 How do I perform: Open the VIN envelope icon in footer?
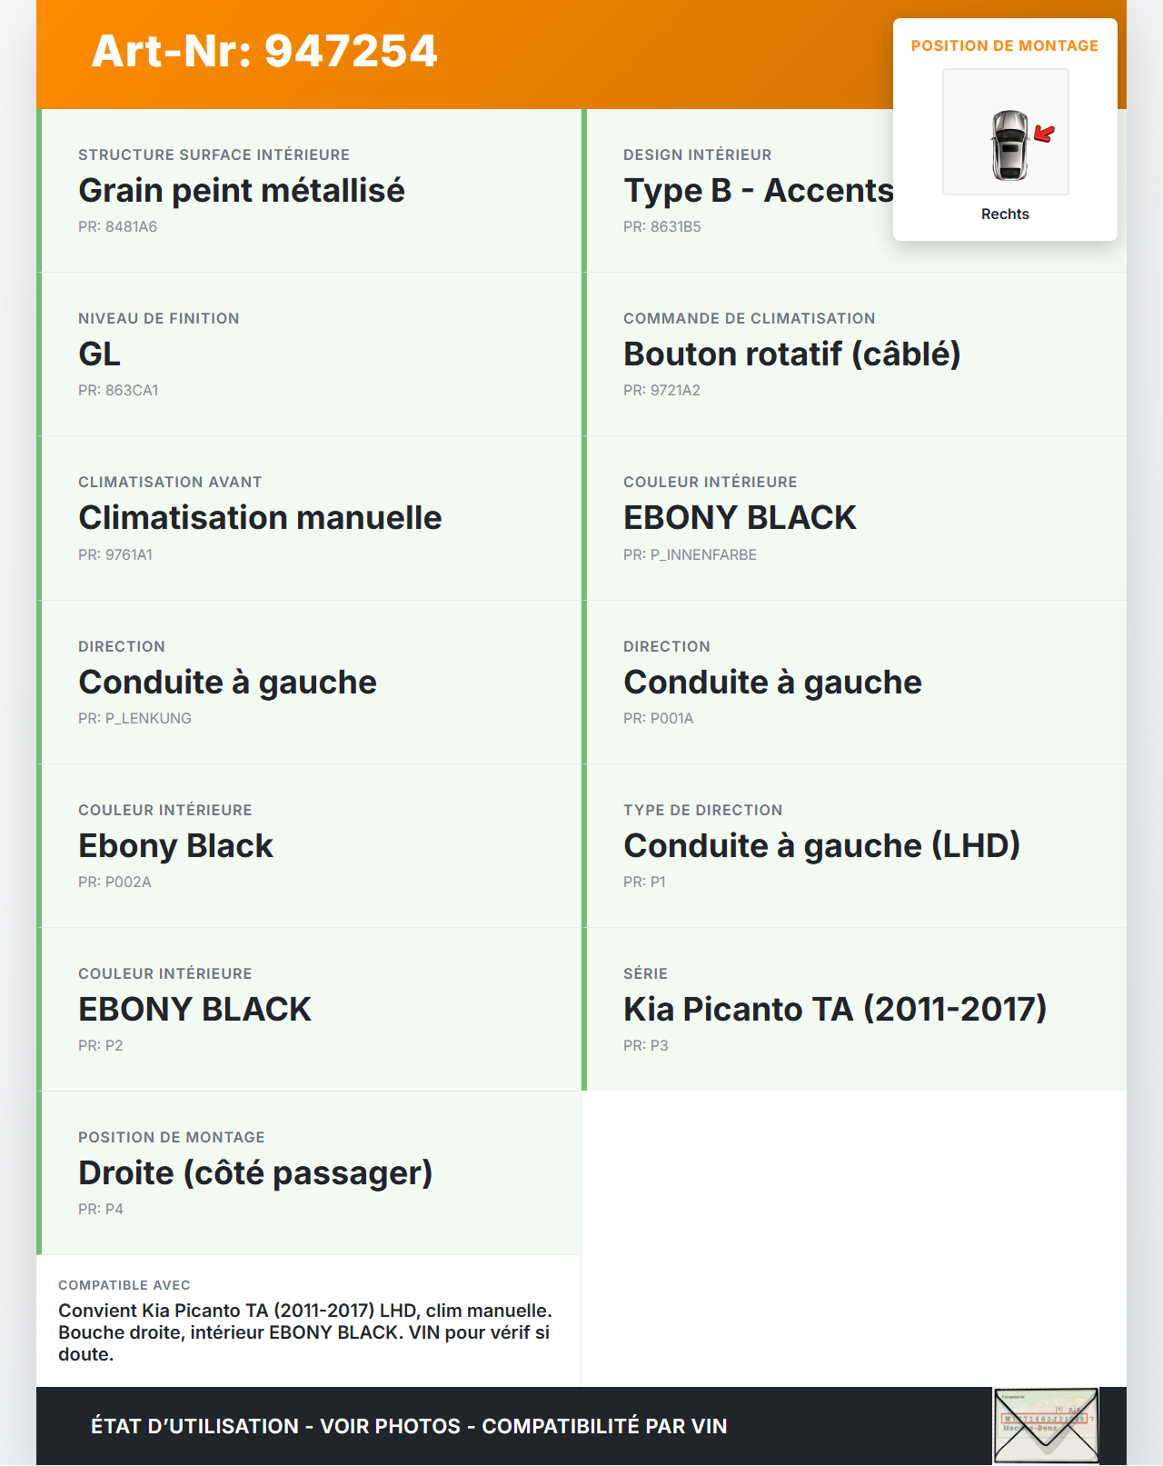[x=1046, y=1425]
